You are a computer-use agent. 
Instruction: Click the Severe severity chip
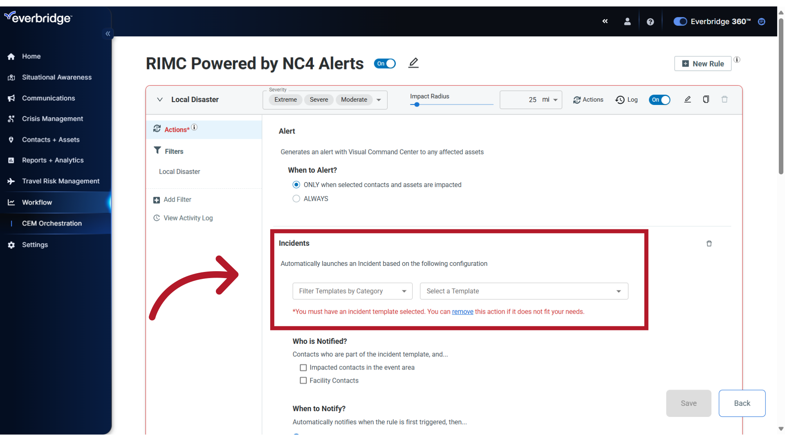tap(319, 100)
